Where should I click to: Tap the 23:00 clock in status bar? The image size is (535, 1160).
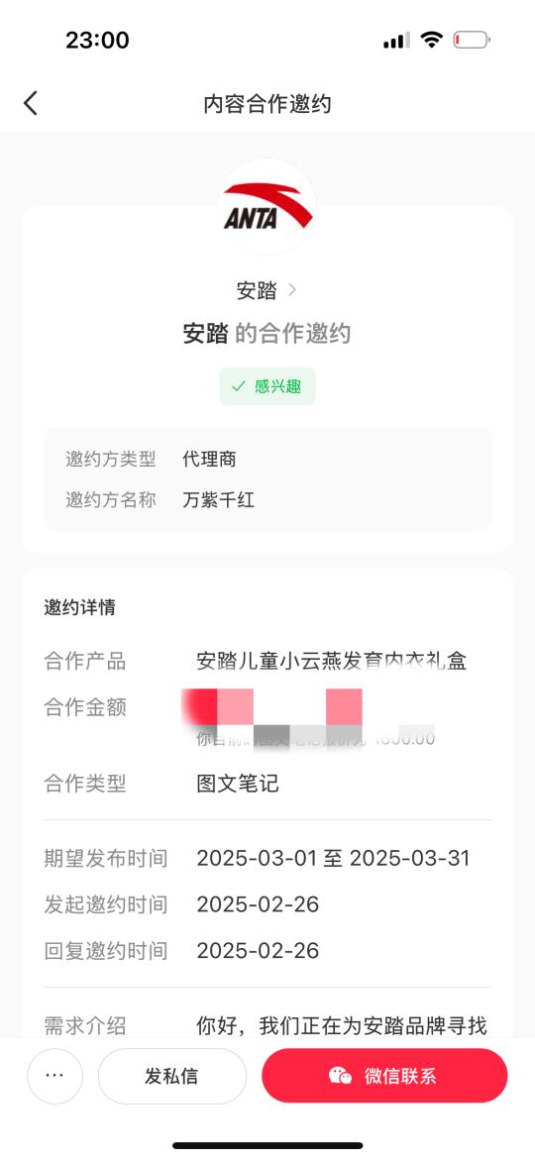coord(97,40)
